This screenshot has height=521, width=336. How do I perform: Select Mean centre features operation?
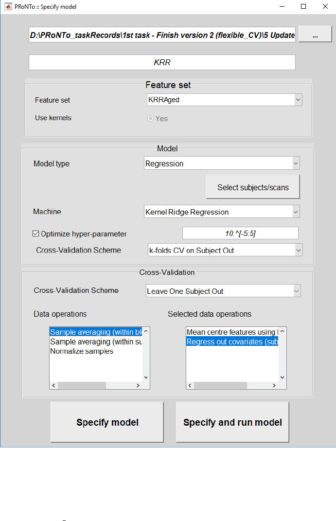(231, 332)
